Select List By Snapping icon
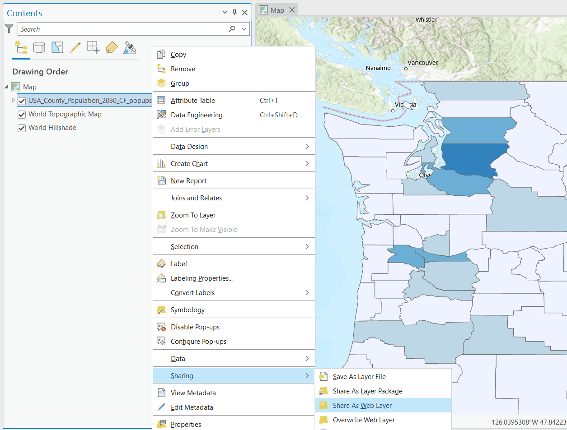Image resolution: width=567 pixels, height=430 pixels. click(x=94, y=47)
